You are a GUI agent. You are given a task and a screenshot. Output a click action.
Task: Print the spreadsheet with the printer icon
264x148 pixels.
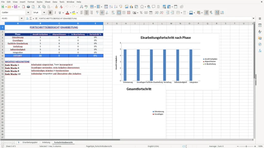[28, 7]
